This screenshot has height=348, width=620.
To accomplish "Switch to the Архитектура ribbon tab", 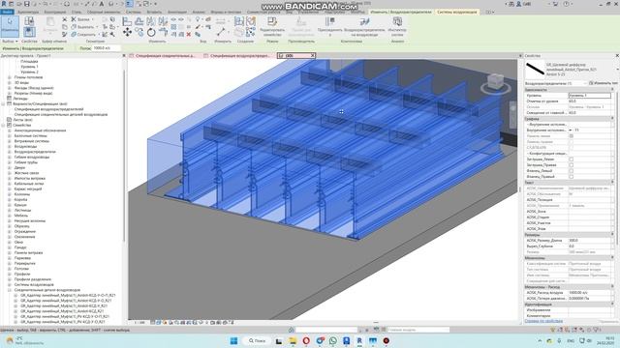I will point(28,12).
